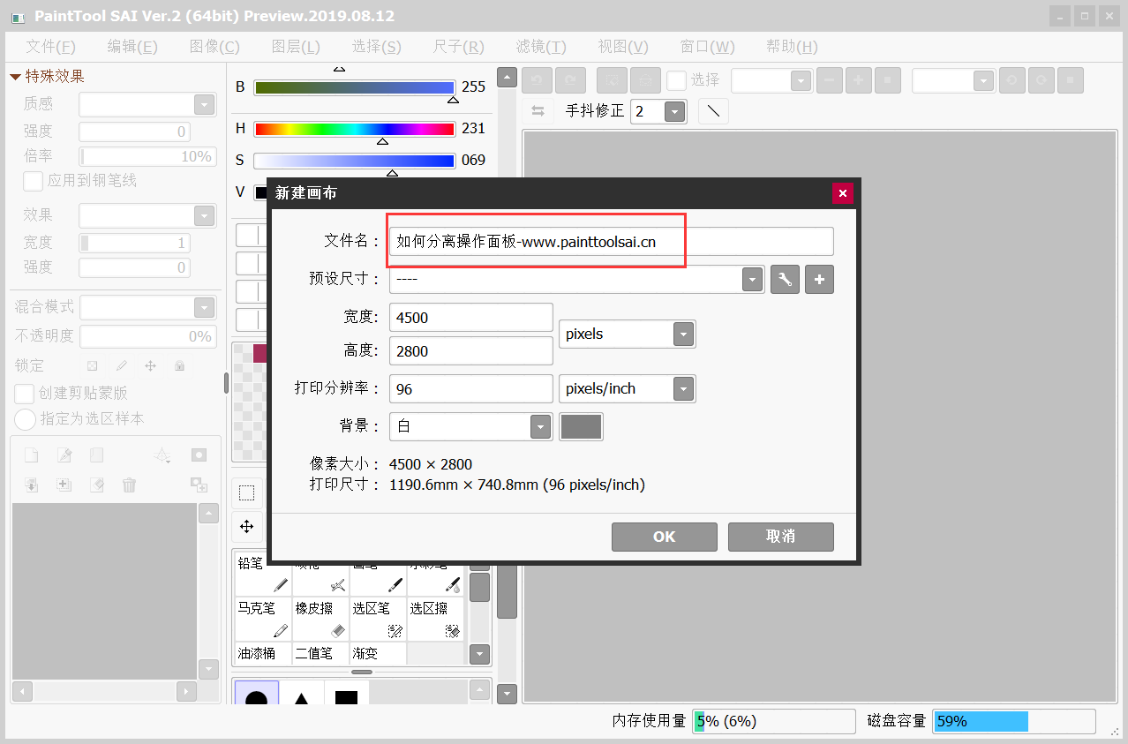Select the 选区笔 selection pen
Screen dimensions: 1128x744
tap(378, 619)
